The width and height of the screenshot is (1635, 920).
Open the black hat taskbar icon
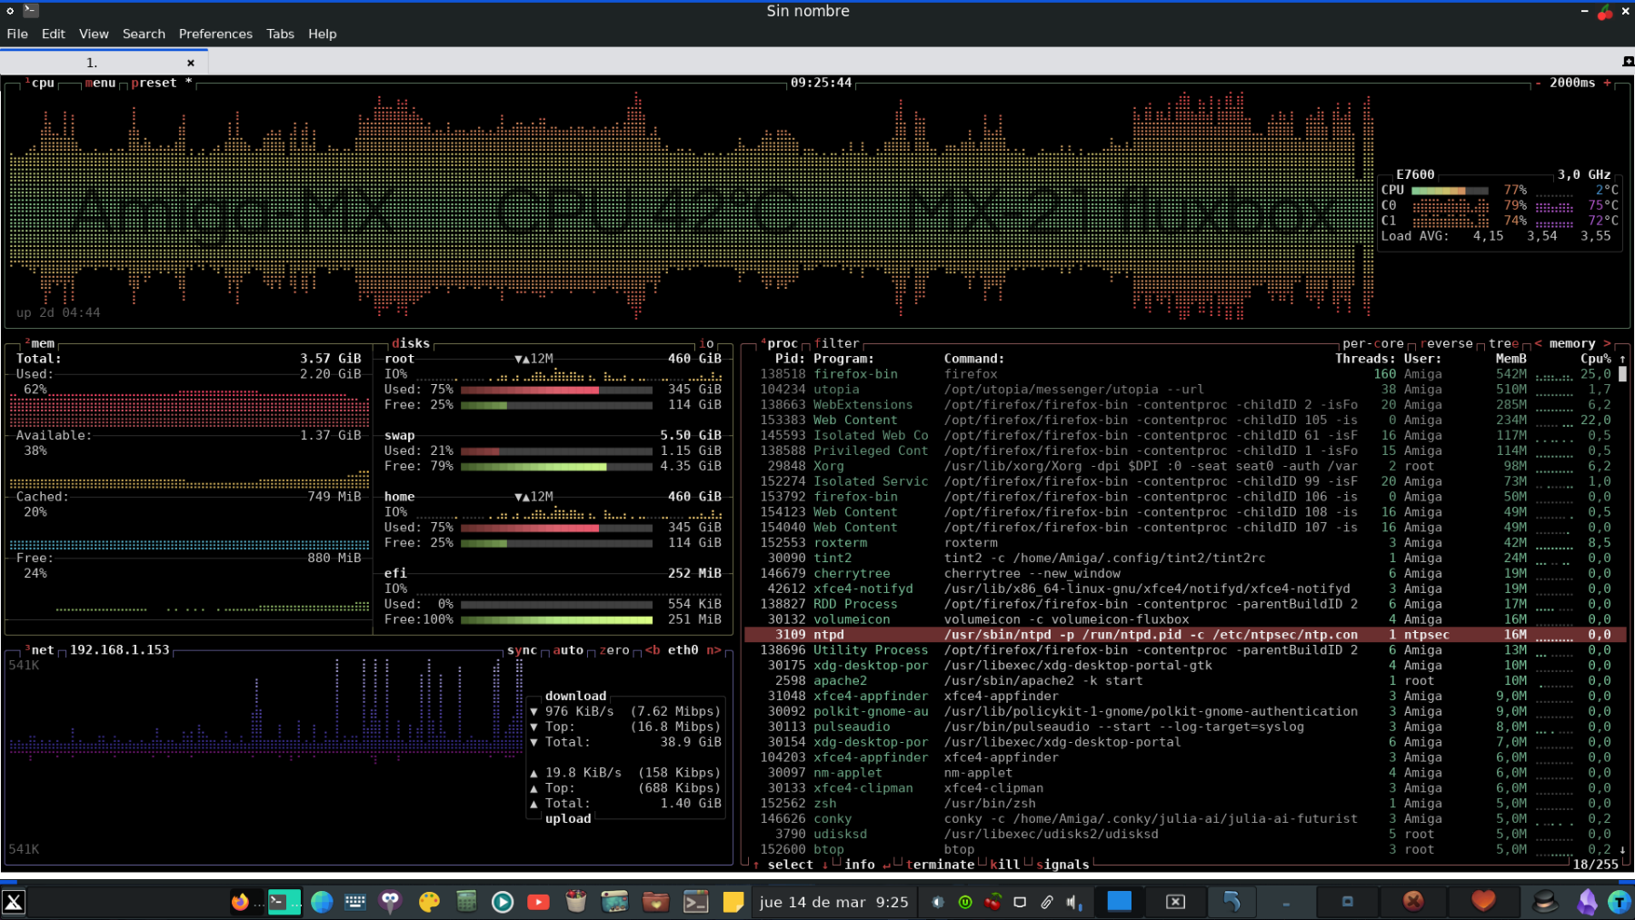click(1545, 901)
